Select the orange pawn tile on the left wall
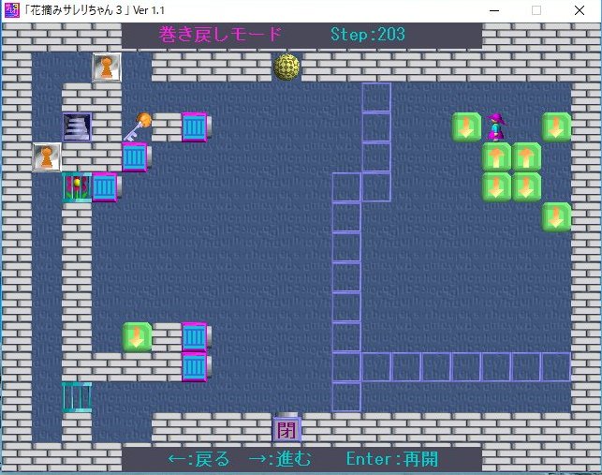 click(47, 157)
